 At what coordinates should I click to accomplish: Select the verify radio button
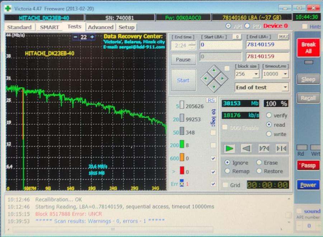(269, 116)
